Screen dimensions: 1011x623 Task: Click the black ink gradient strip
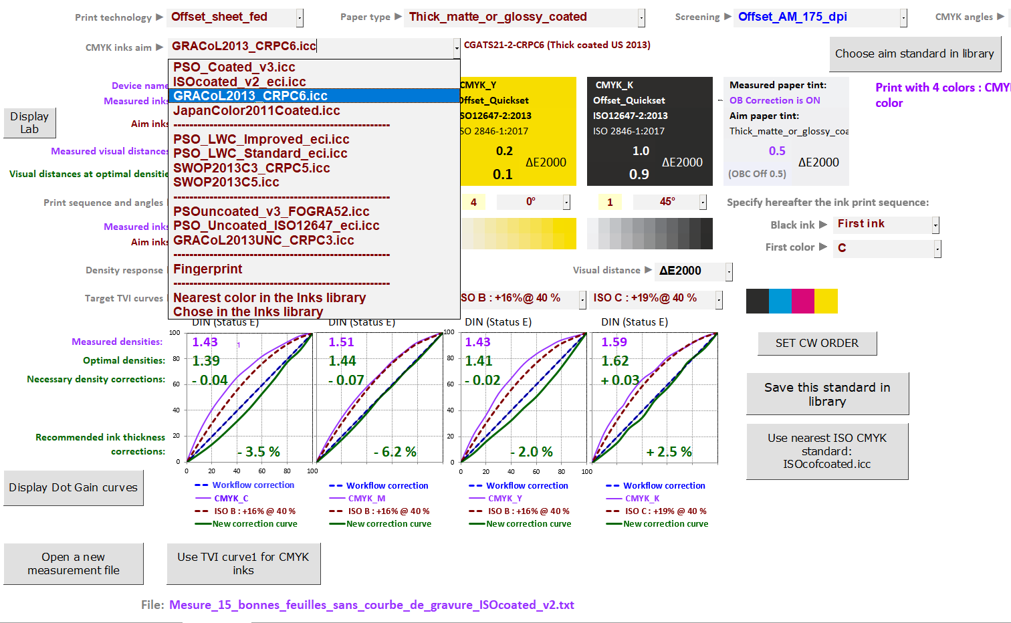(649, 233)
